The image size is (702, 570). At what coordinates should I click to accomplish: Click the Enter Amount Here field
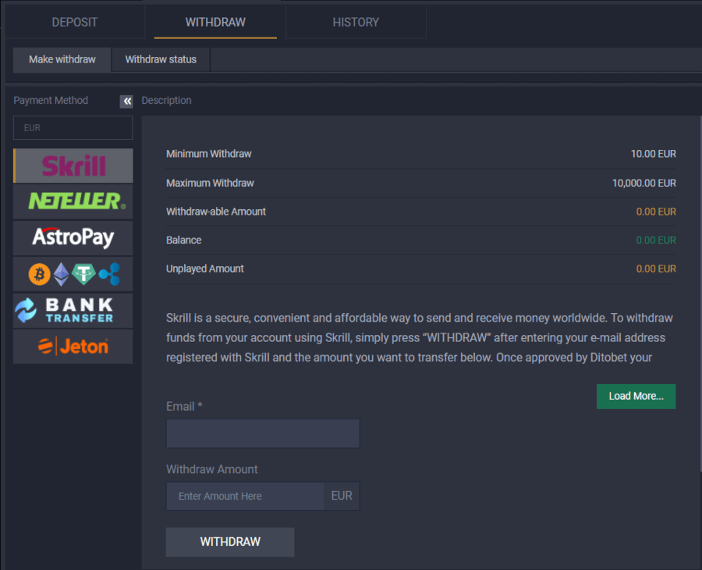[x=245, y=496]
